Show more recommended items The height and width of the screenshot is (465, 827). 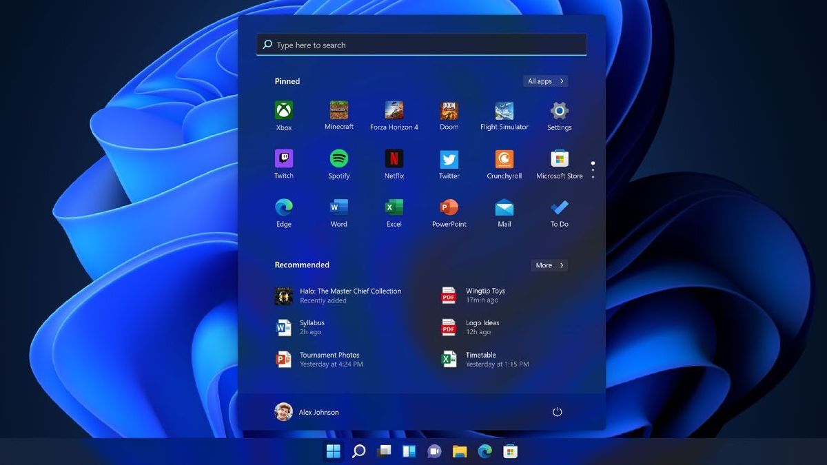click(549, 265)
